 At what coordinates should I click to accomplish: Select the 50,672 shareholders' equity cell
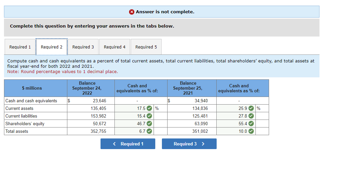(91, 124)
